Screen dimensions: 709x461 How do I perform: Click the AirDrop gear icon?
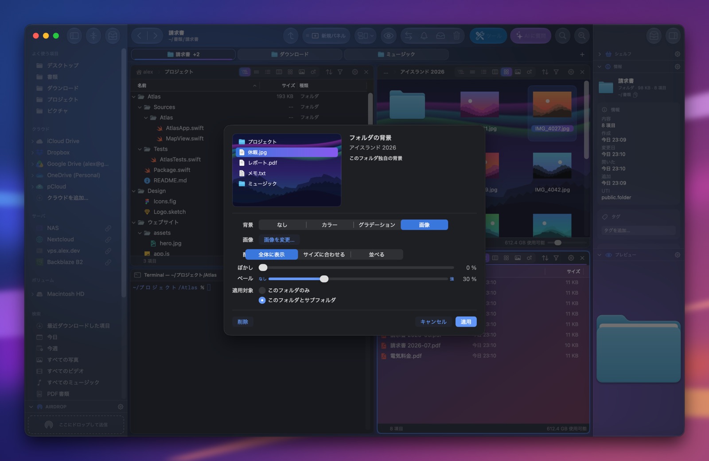[121, 406]
